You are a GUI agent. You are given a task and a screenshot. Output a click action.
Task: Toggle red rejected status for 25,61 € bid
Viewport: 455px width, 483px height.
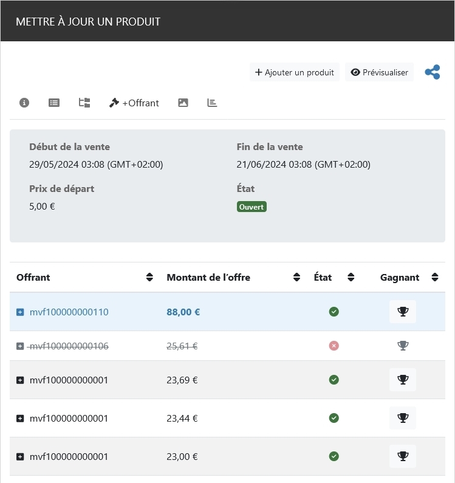(334, 346)
